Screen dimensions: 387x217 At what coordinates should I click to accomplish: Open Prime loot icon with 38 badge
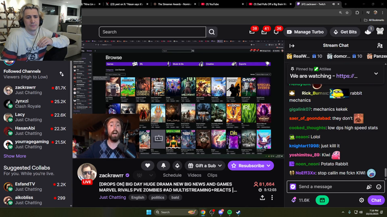[x=252, y=32]
